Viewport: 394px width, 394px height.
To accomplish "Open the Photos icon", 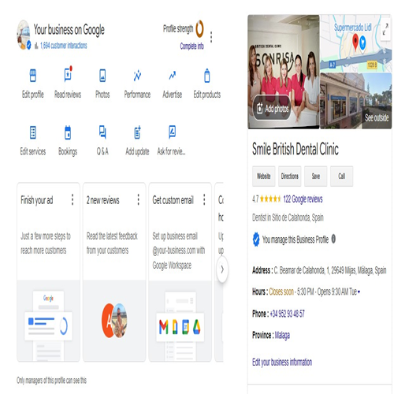I will [x=102, y=76].
